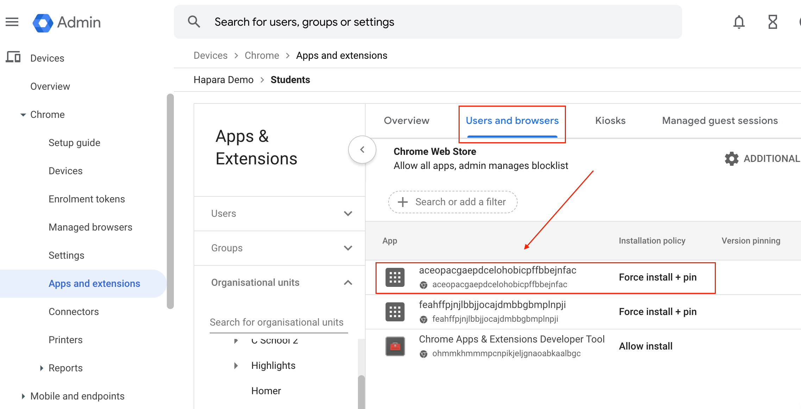Open the Devices breadcrumb link

[210, 55]
